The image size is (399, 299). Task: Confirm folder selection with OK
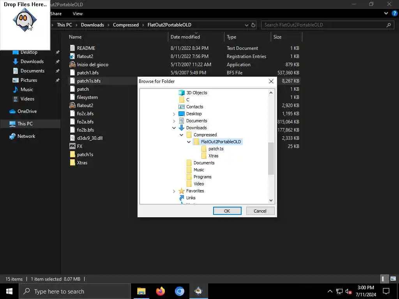pos(227,211)
